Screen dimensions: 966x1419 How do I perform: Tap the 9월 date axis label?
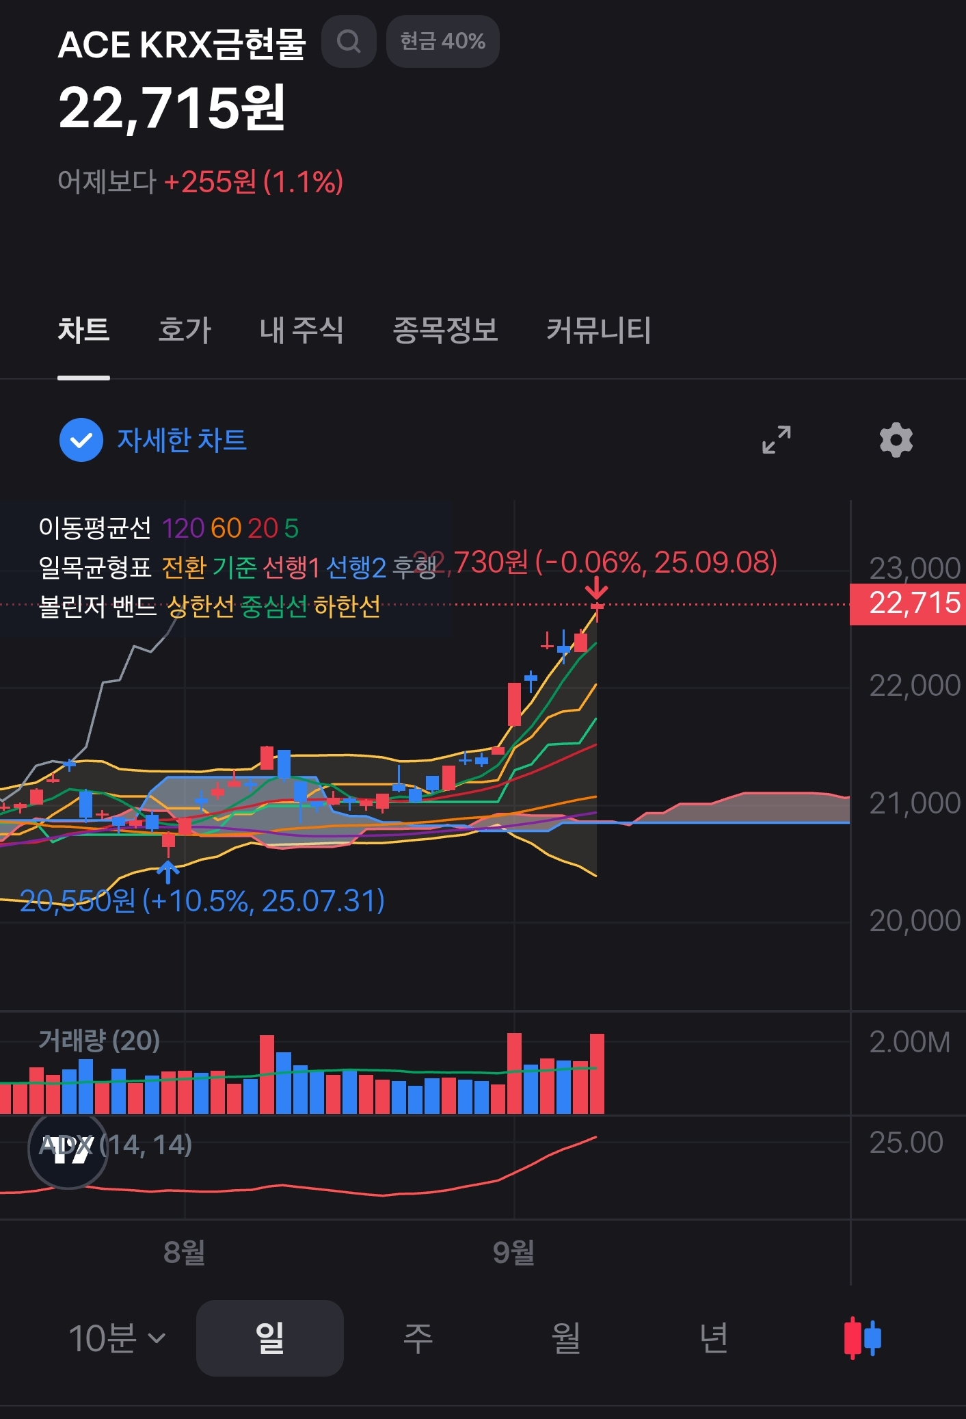pos(513,1252)
